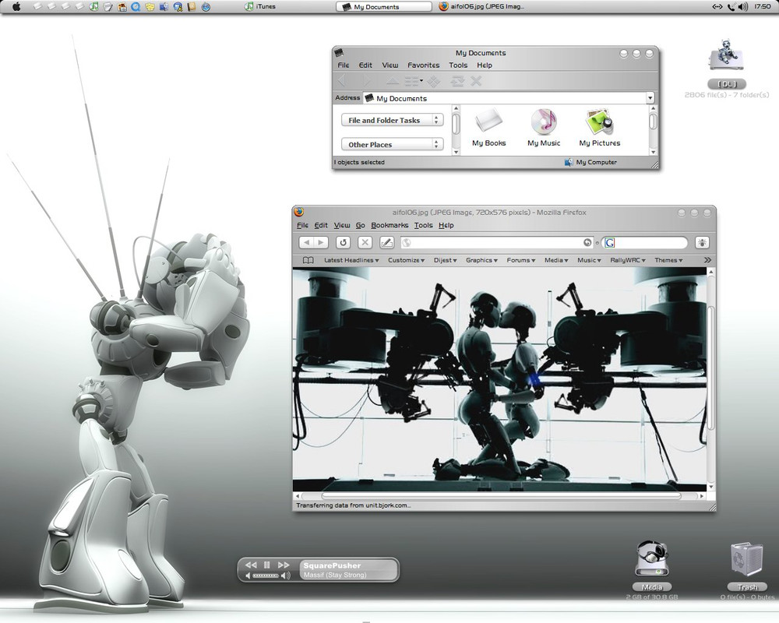Pause playback in music player widget

tap(266, 565)
